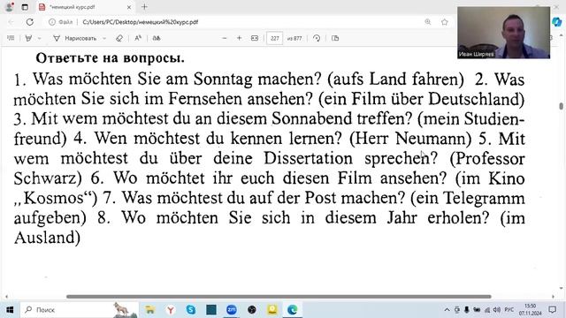The height and width of the screenshot is (318, 566).
Task: Zoom in on the PDF
Action: click(239, 38)
